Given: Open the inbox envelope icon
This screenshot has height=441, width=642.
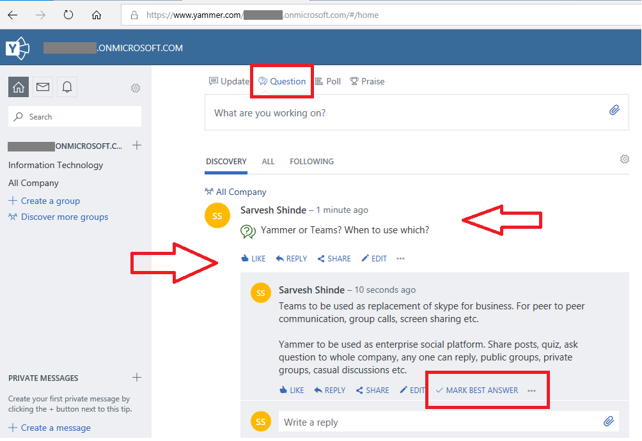Looking at the screenshot, I should [42, 87].
